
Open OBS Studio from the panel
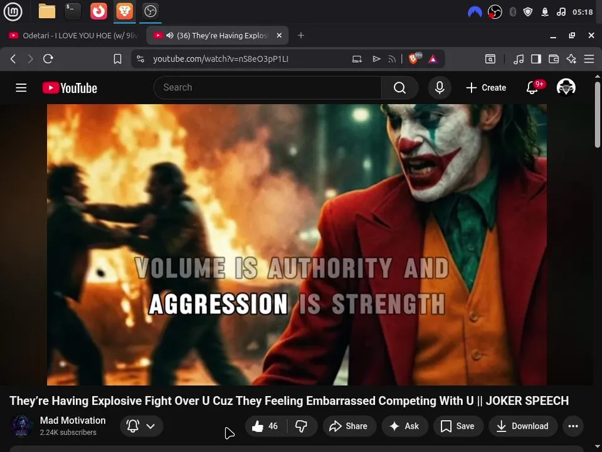pos(150,11)
